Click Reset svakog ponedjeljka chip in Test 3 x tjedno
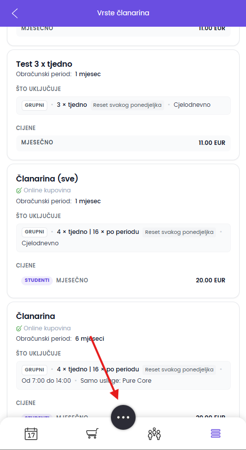 tap(128, 105)
